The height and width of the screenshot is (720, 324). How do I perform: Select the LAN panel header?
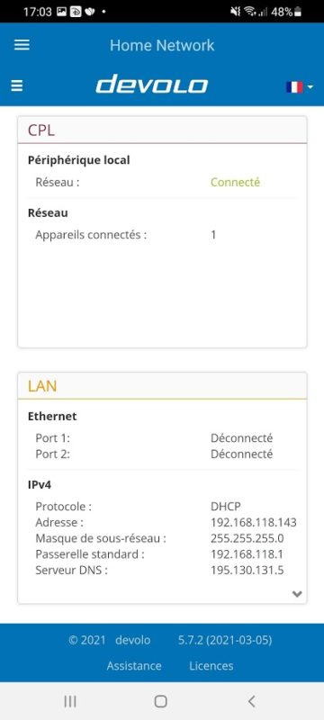point(162,386)
